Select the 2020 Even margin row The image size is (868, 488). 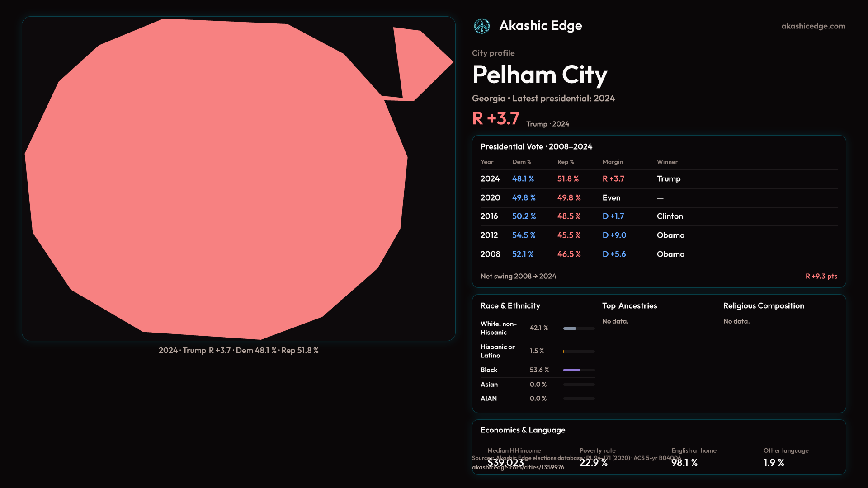click(658, 198)
